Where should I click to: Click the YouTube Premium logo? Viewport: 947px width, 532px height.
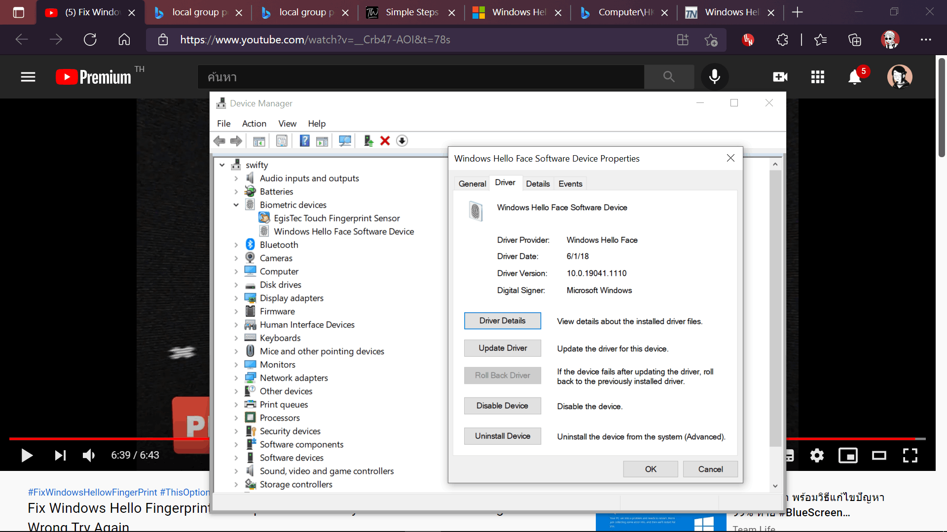click(94, 77)
